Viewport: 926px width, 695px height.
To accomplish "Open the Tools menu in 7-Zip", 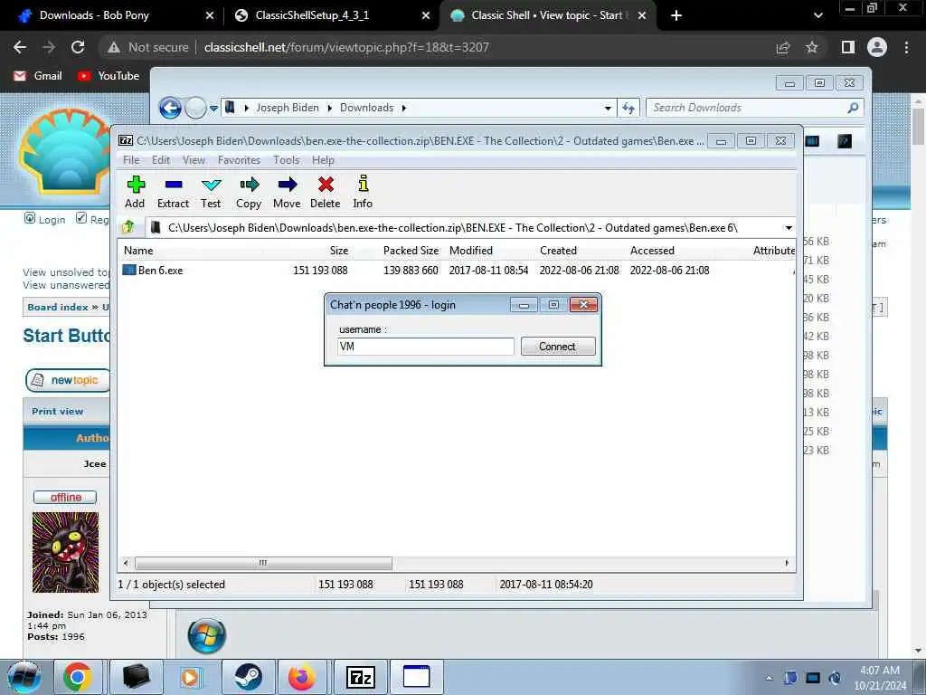I will coord(287,160).
